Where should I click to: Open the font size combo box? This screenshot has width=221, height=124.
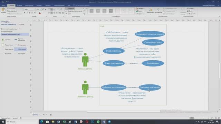[x=39, y=9]
